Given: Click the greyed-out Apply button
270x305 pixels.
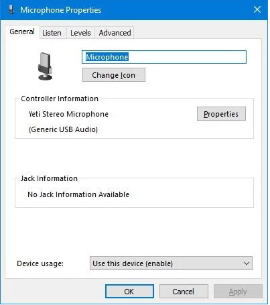Looking at the screenshot, I should [238, 292].
